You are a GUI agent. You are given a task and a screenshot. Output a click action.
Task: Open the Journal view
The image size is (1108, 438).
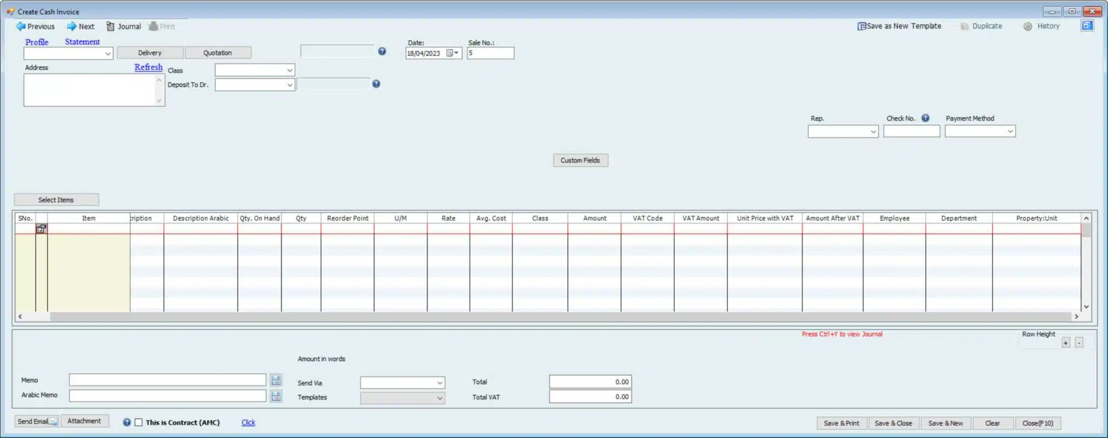click(x=123, y=27)
